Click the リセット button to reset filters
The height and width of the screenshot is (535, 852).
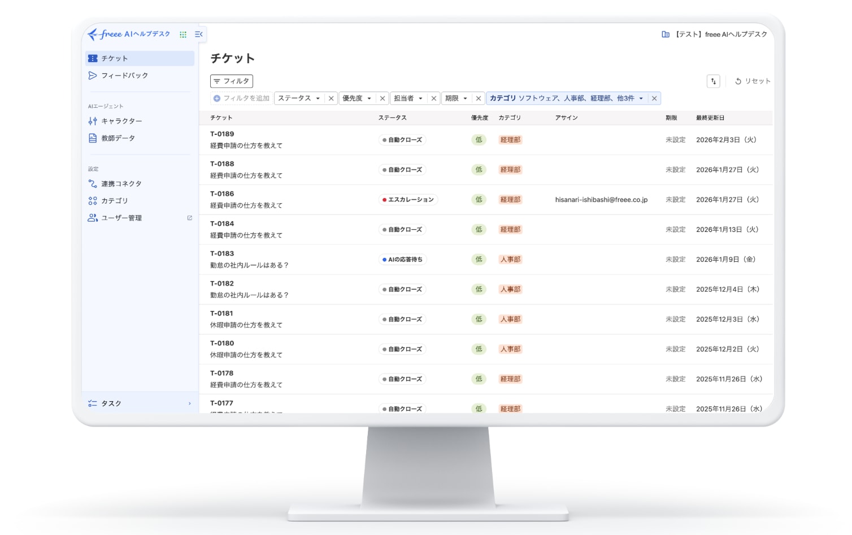[x=753, y=81]
